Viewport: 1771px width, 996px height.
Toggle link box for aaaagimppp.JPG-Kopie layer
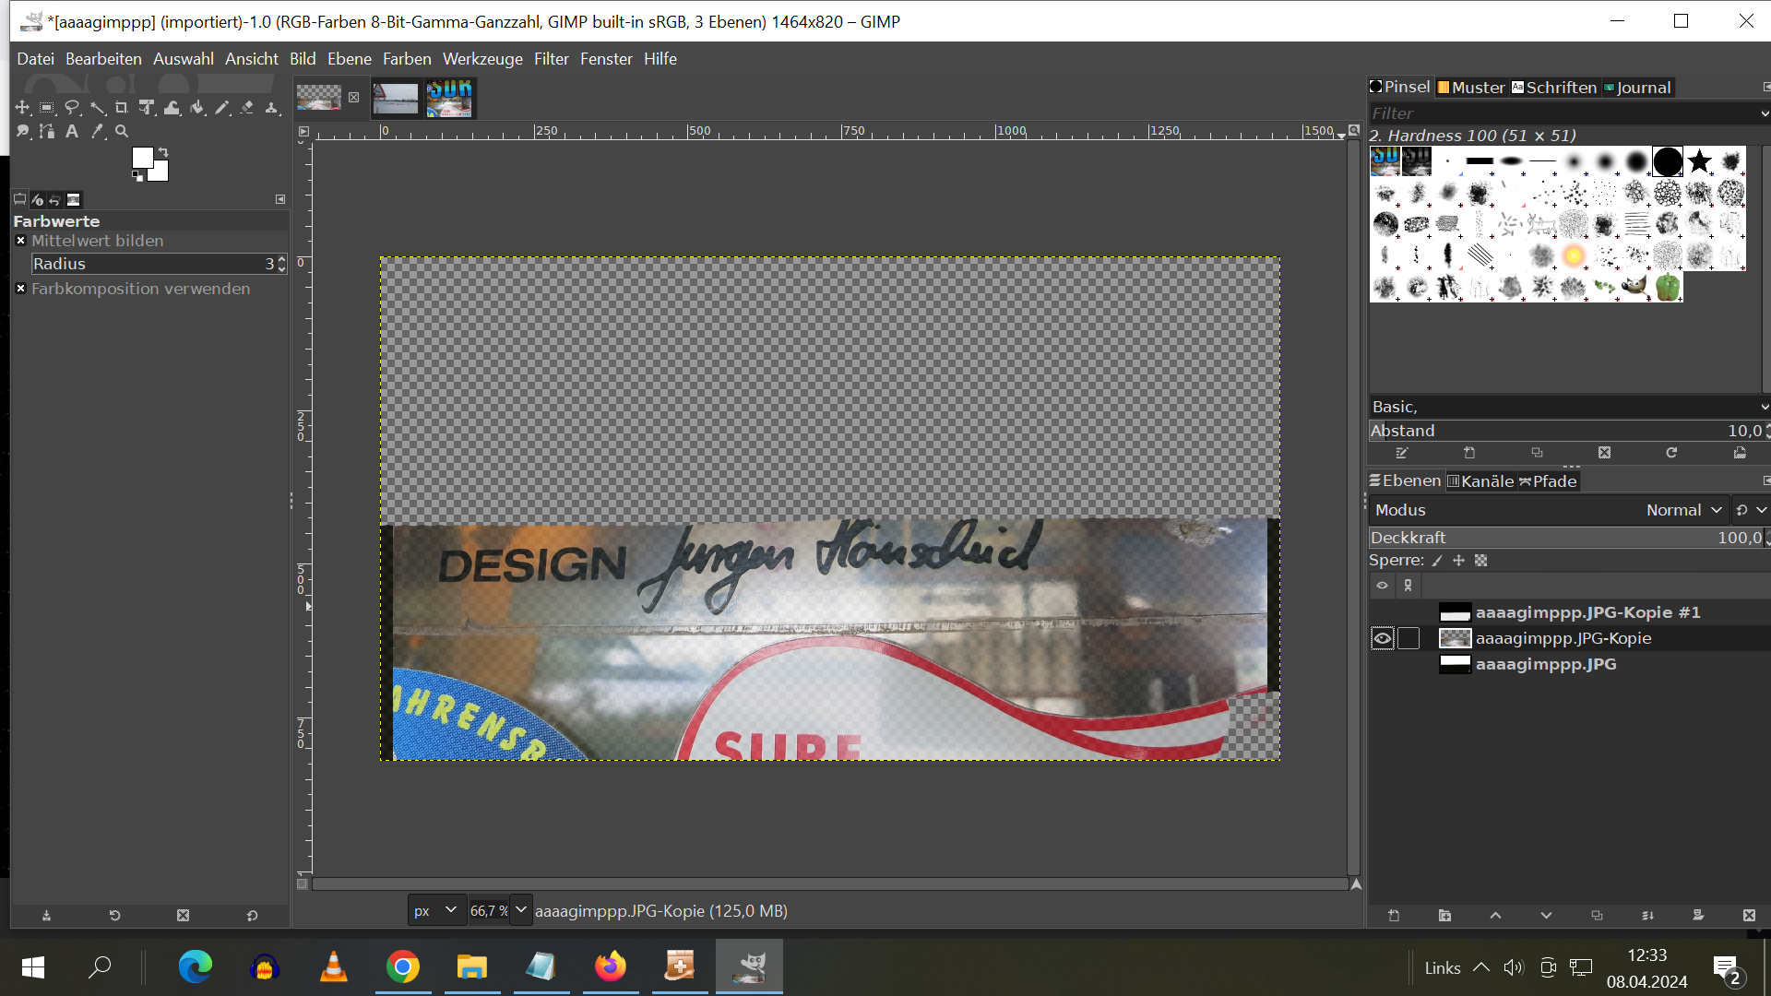tap(1408, 638)
